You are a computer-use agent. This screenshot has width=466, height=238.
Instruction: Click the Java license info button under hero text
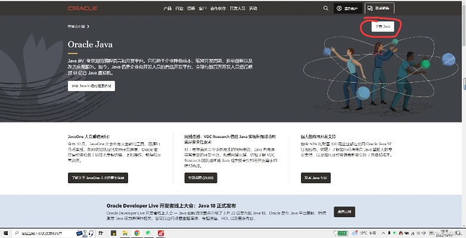[91, 86]
